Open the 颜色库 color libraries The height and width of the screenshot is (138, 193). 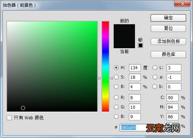(168, 55)
